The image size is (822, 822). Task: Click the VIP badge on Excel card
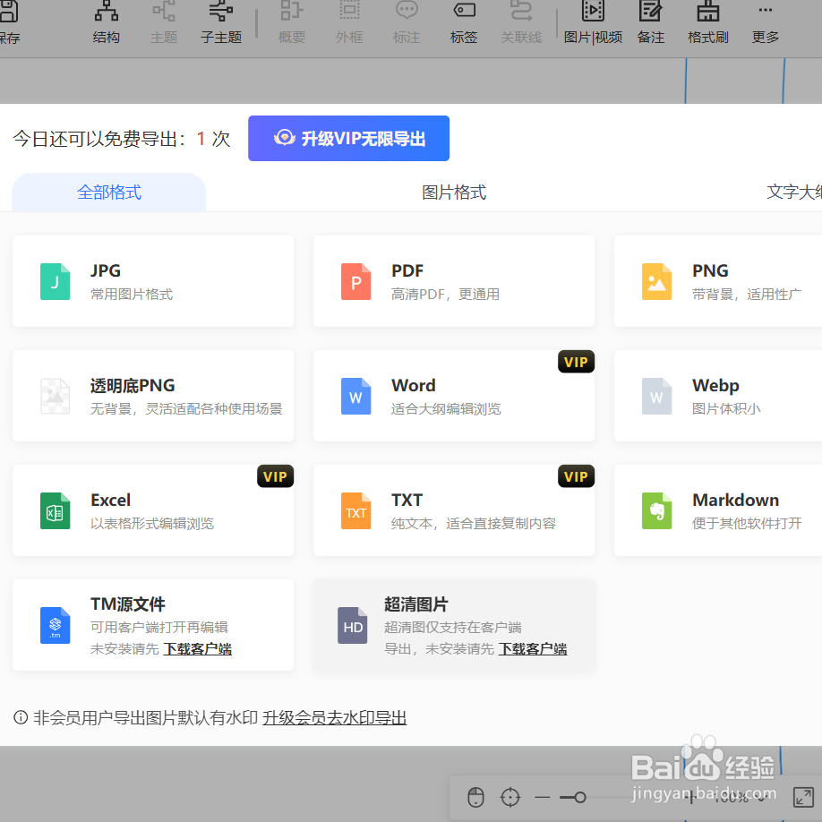pyautogui.click(x=275, y=476)
